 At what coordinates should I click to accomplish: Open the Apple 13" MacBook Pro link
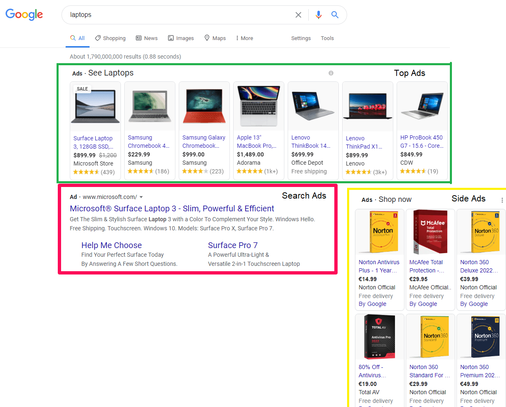pyautogui.click(x=257, y=142)
